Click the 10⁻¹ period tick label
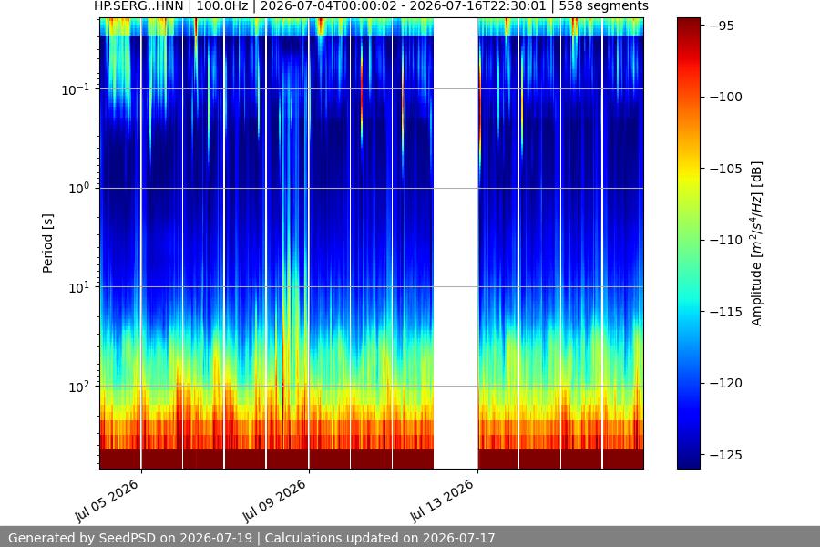This screenshot has width=820, height=547. 76,89
